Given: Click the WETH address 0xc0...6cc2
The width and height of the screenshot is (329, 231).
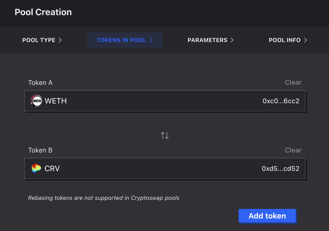Looking at the screenshot, I should coord(281,101).
